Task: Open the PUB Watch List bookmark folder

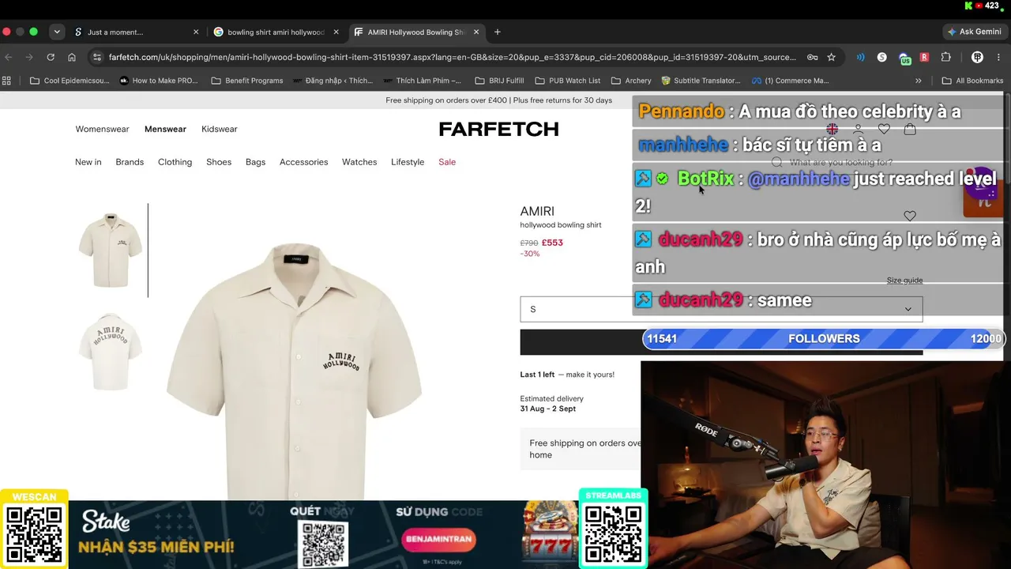Action: pyautogui.click(x=567, y=81)
